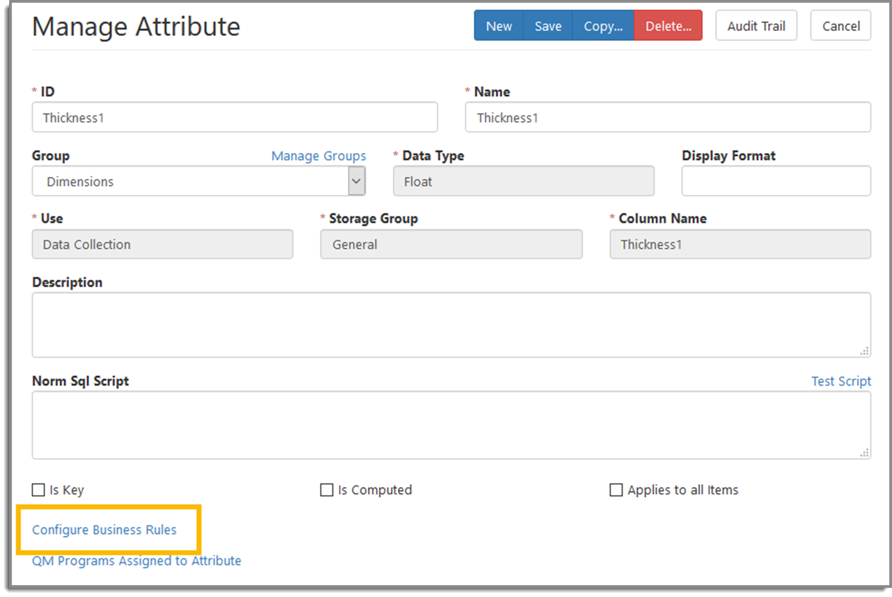Screen dimensions: 892x597
Task: Open the Manage Groups link
Action: tap(318, 156)
